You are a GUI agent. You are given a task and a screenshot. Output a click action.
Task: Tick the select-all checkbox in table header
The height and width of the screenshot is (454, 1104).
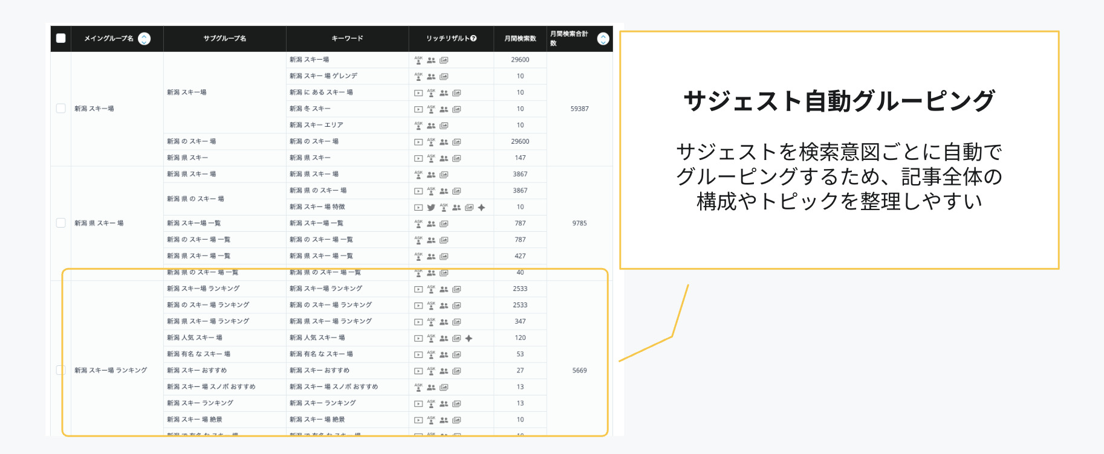(60, 38)
